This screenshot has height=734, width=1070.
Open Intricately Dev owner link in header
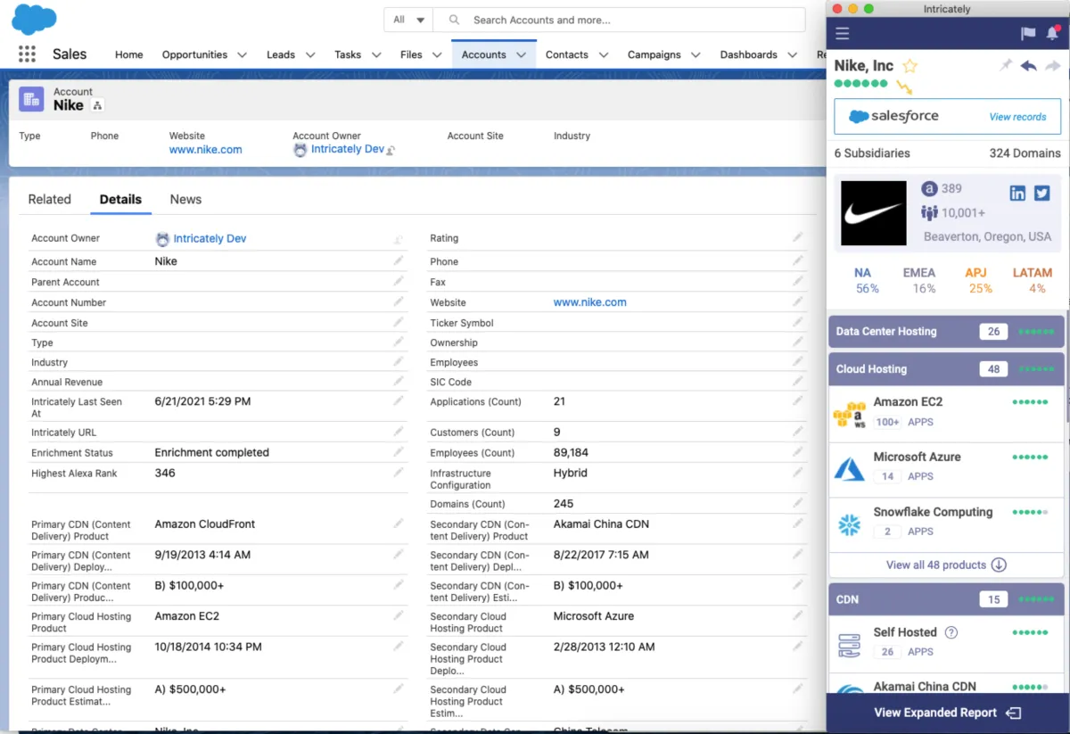(348, 149)
